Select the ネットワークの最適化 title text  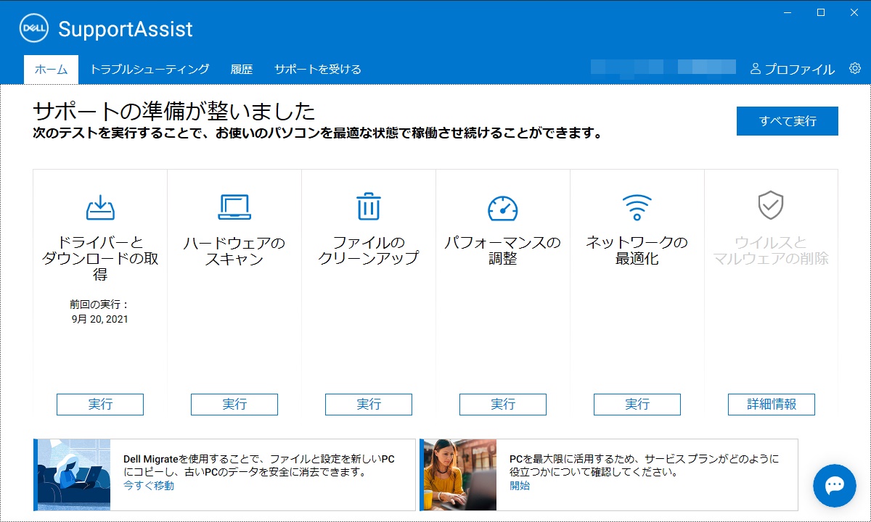(x=637, y=251)
